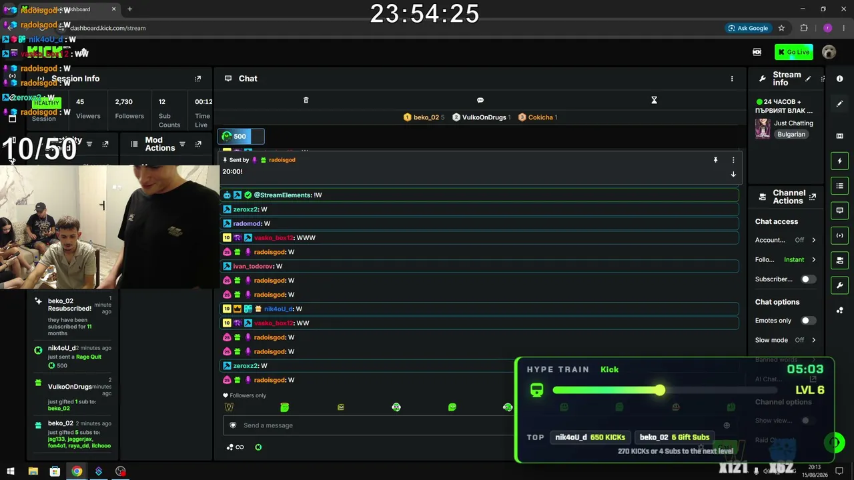Click the info icon in right sidebar
This screenshot has width=854, height=480.
840,79
